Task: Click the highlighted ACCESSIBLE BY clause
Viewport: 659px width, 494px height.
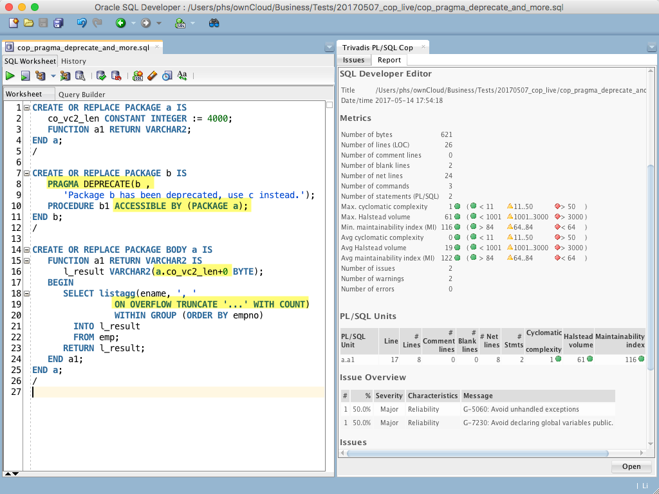Action: click(x=182, y=206)
